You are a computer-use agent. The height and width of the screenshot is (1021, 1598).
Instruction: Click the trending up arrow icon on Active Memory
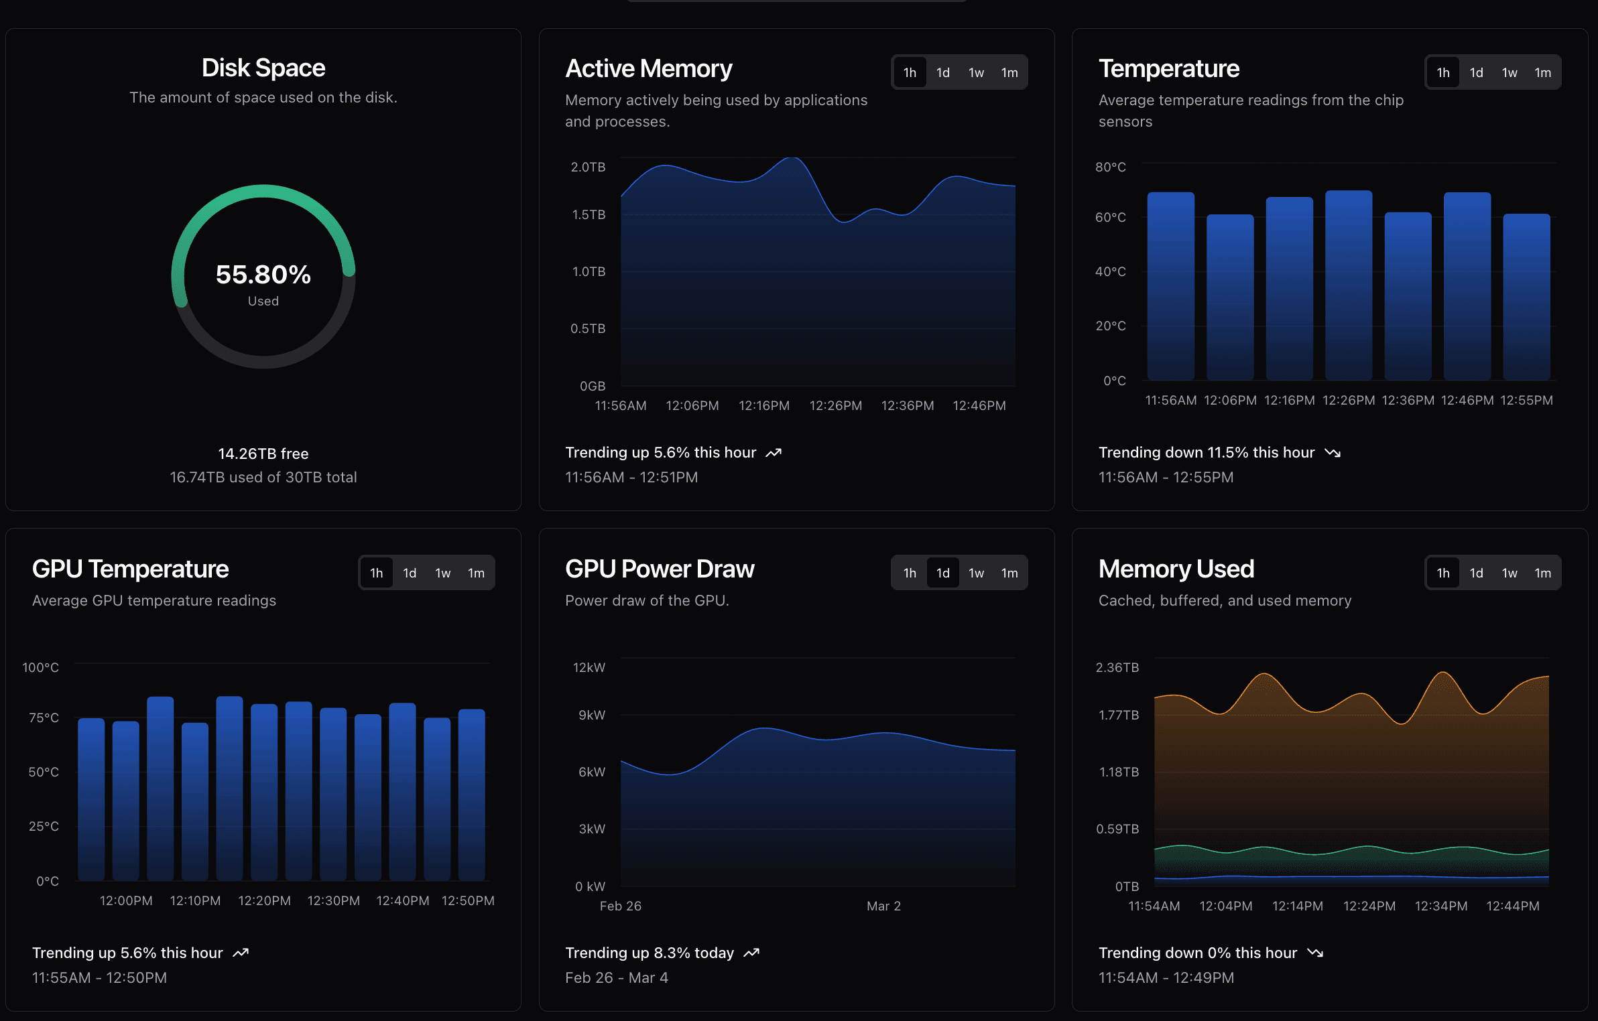774,452
